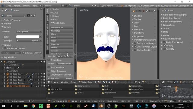Jump to the last frame
This screenshot has width=193, height=109.
point(88,101)
